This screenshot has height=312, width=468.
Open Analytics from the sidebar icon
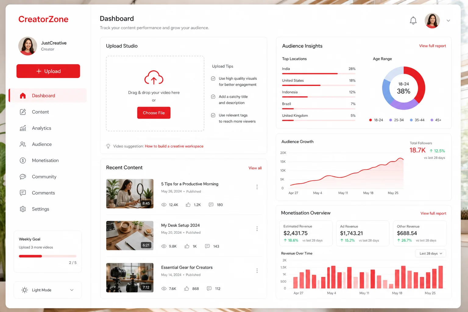(23, 128)
